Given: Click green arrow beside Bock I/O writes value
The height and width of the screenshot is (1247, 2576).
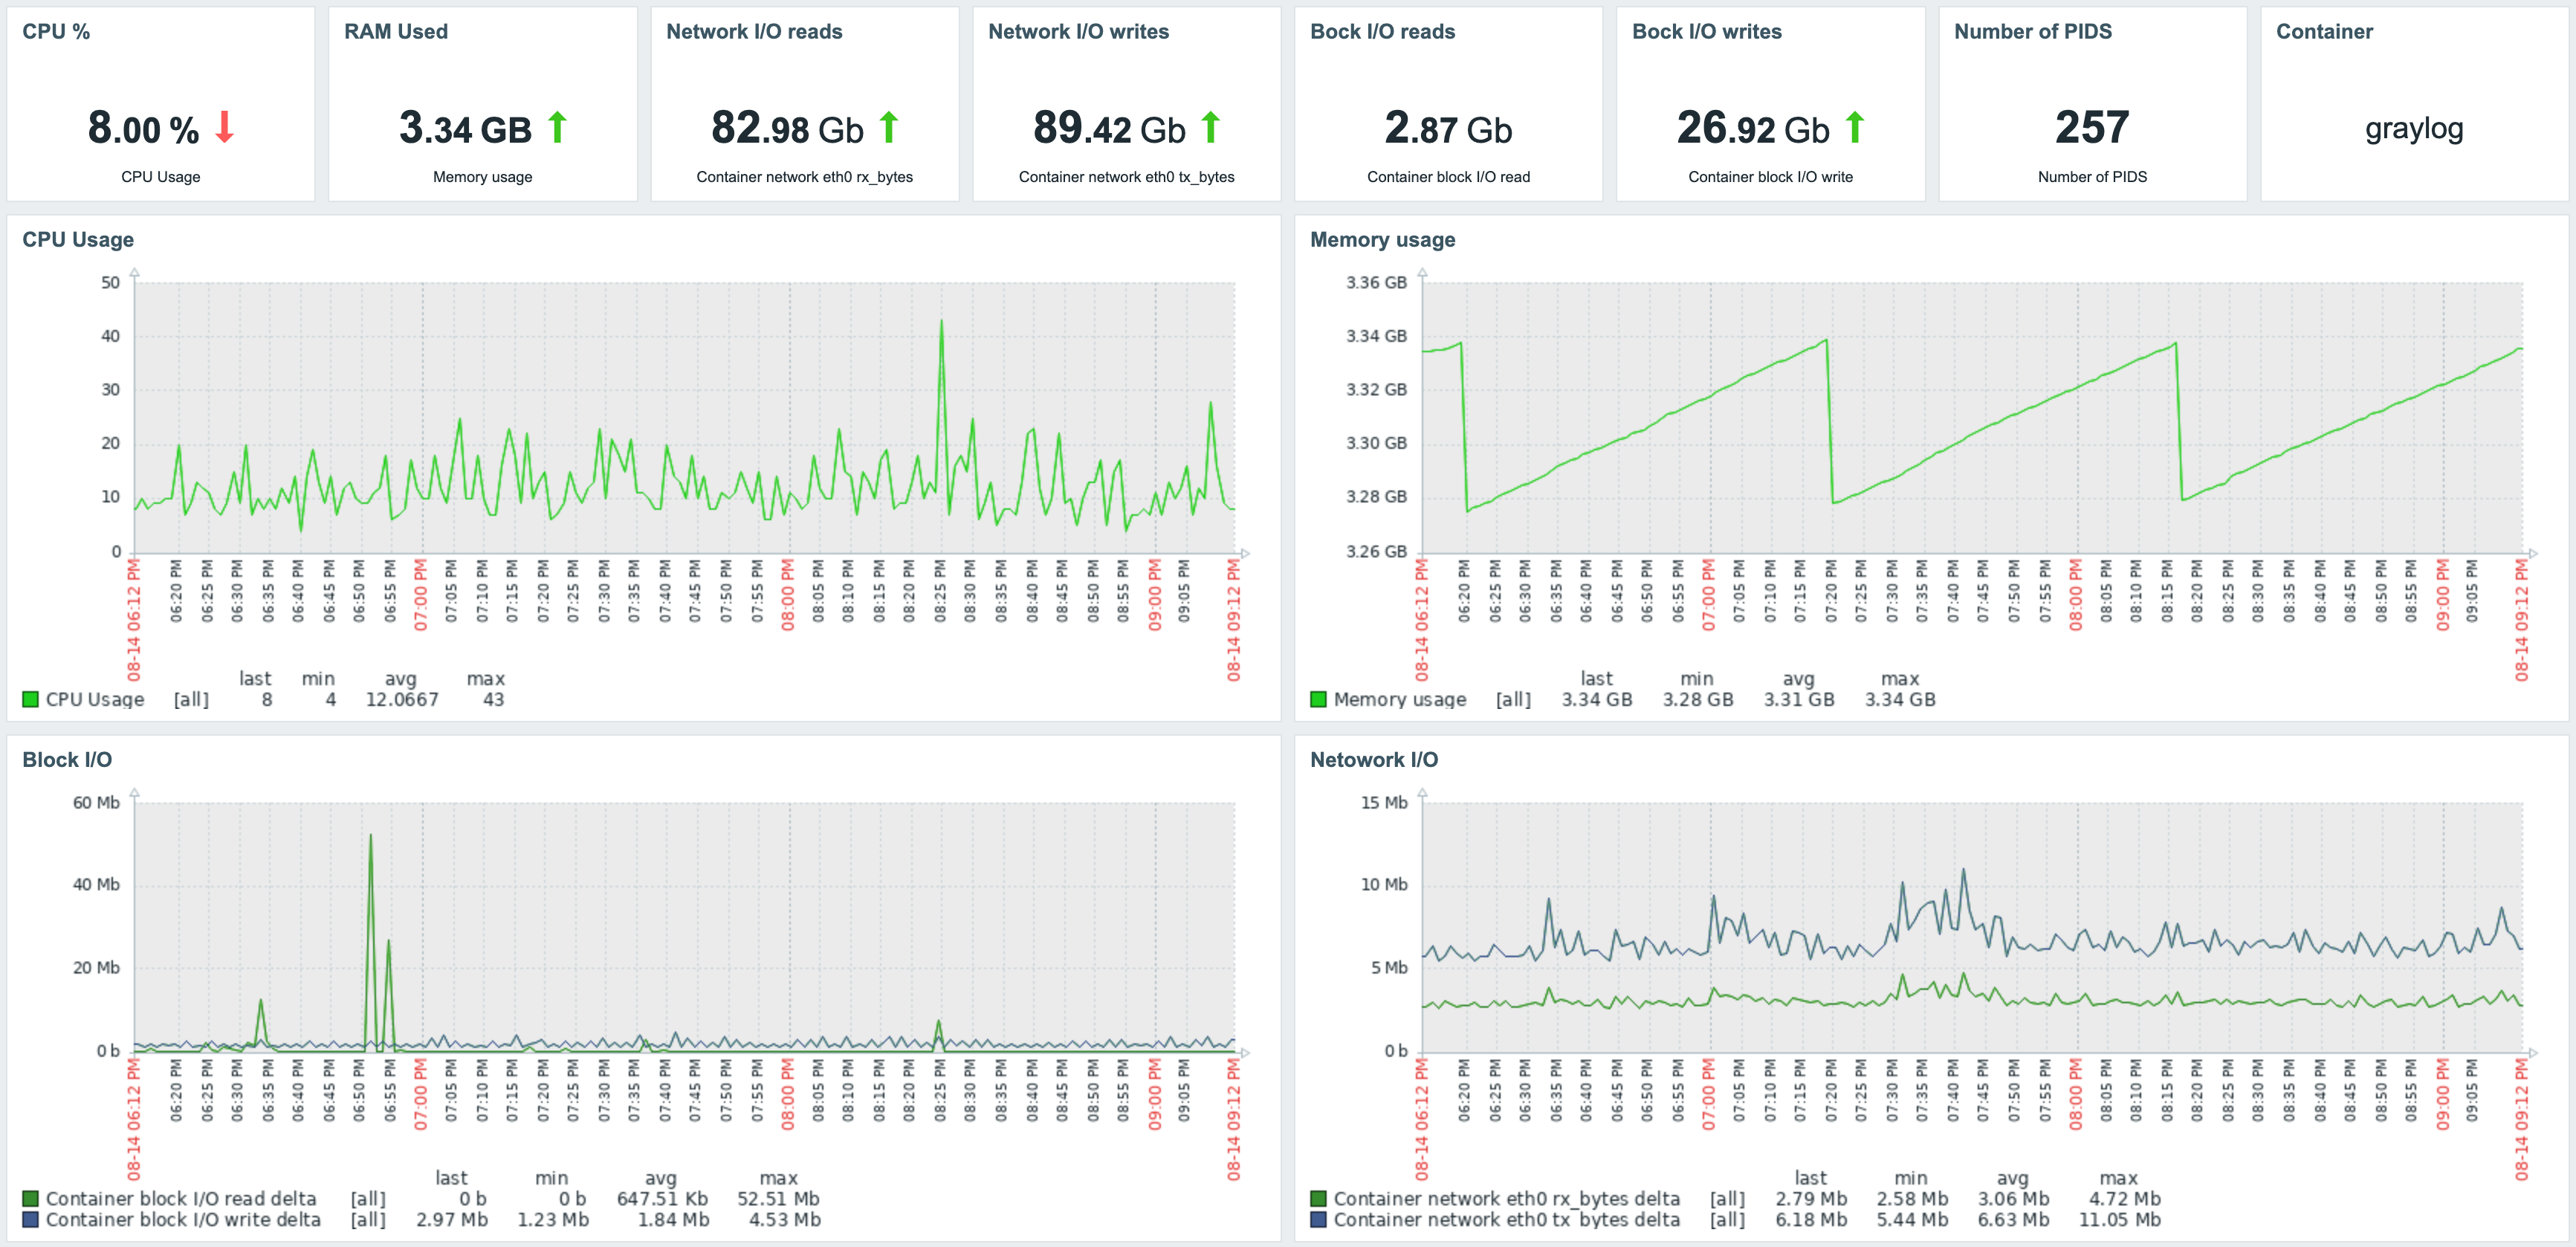Looking at the screenshot, I should [x=1854, y=128].
